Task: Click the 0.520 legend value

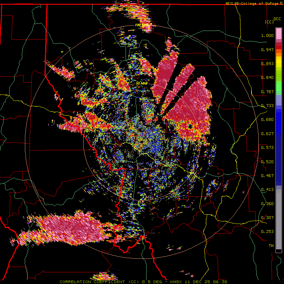Action: [267, 162]
